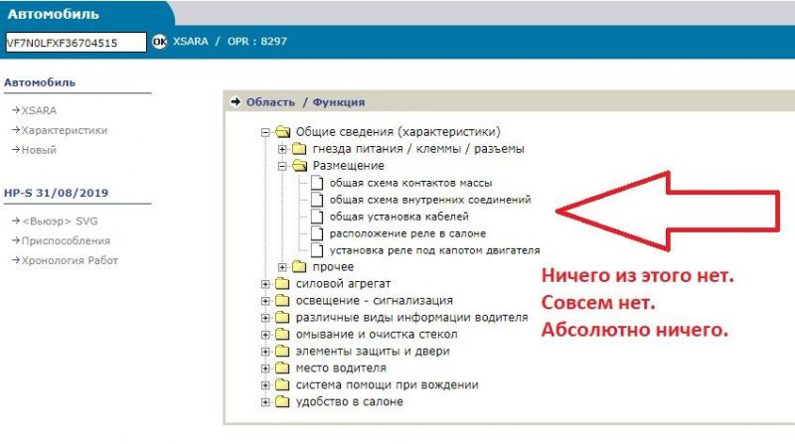Open the XSARA link in sidebar

coord(40,110)
